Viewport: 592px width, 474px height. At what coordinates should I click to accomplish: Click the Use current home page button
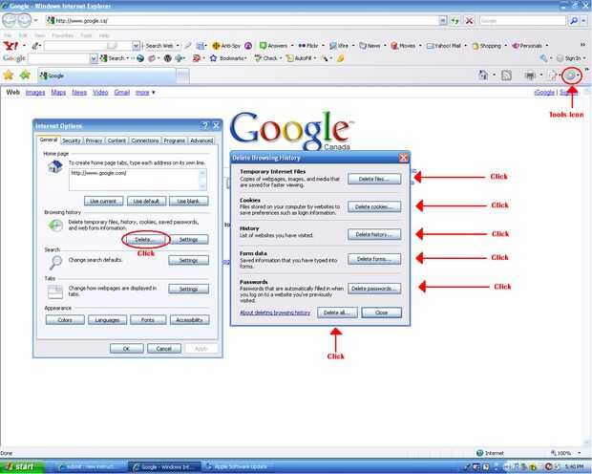[x=103, y=201]
